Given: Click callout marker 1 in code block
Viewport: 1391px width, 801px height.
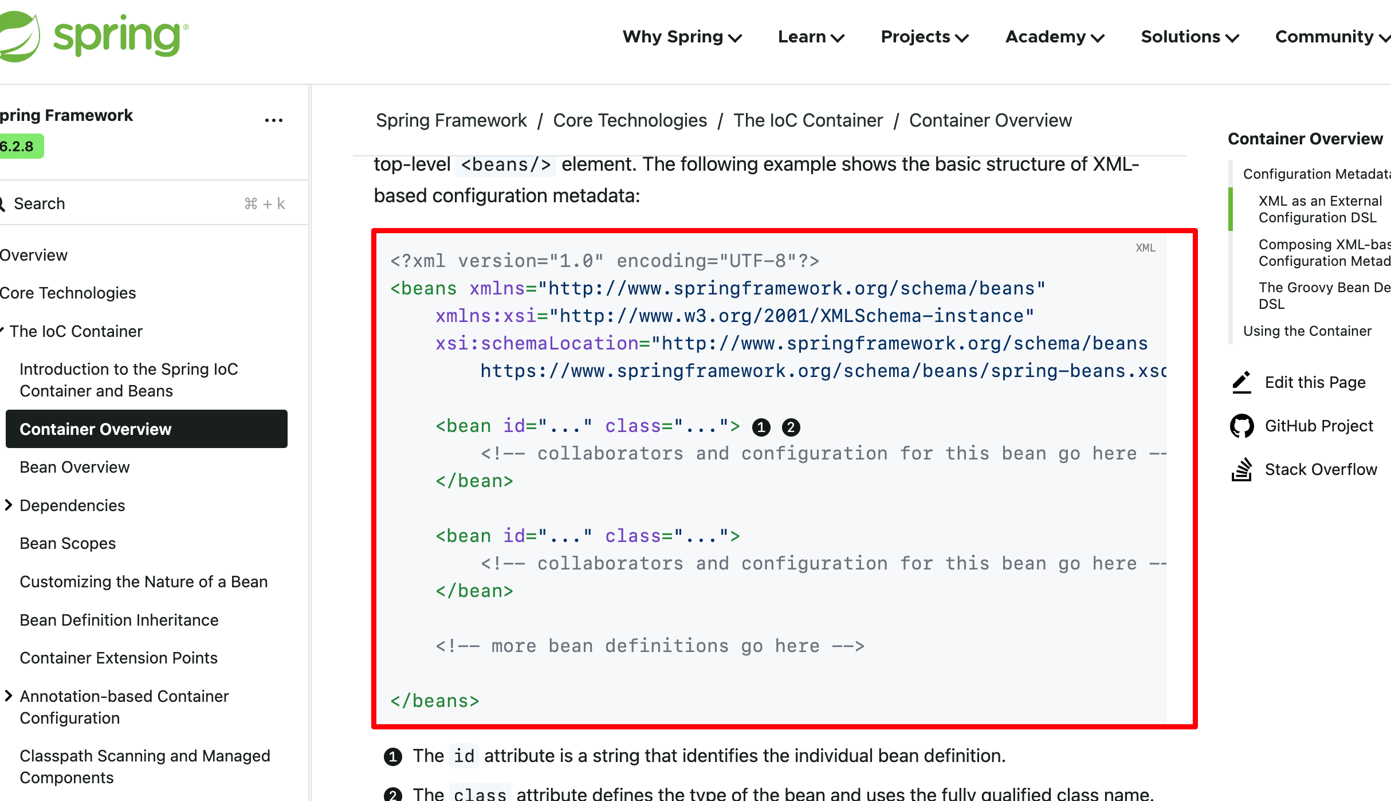Looking at the screenshot, I should tap(761, 427).
